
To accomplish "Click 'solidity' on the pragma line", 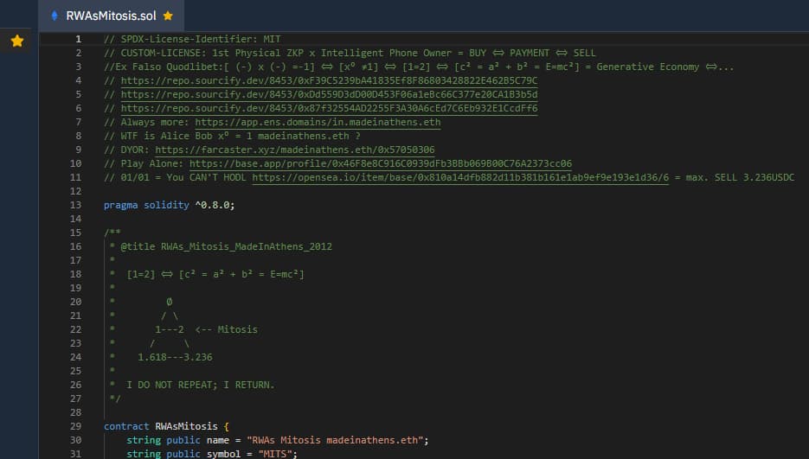I will click(x=166, y=205).
